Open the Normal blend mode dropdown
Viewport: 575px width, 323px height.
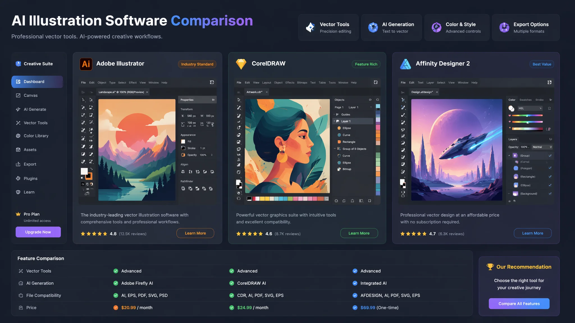542,147
